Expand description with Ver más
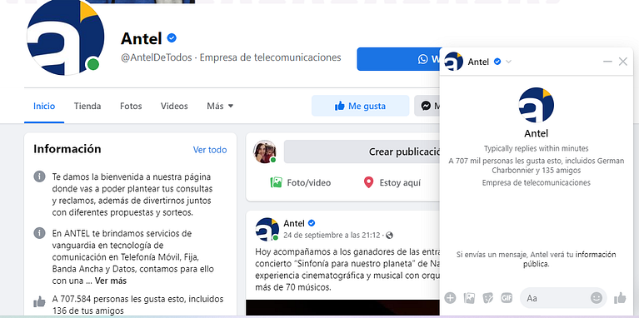 pos(111,281)
